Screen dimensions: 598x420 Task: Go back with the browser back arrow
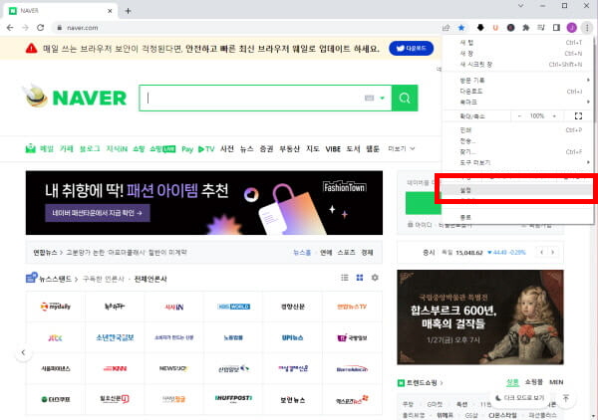(10, 28)
